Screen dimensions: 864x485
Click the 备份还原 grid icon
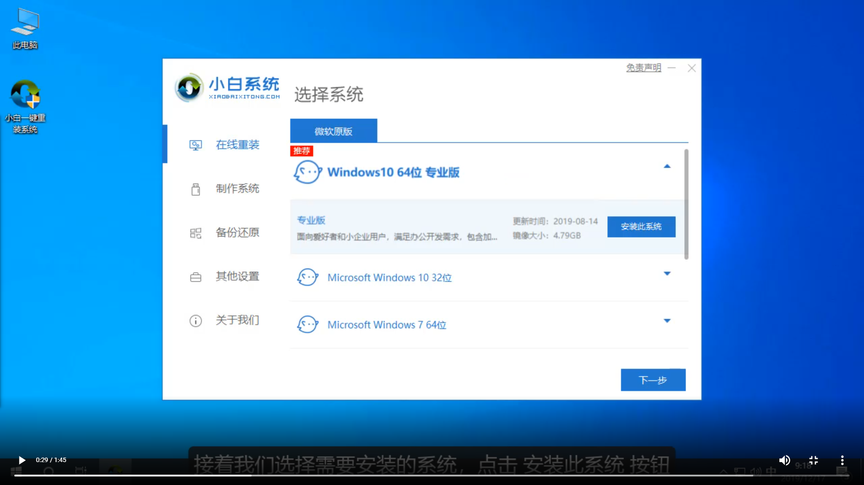tap(195, 233)
